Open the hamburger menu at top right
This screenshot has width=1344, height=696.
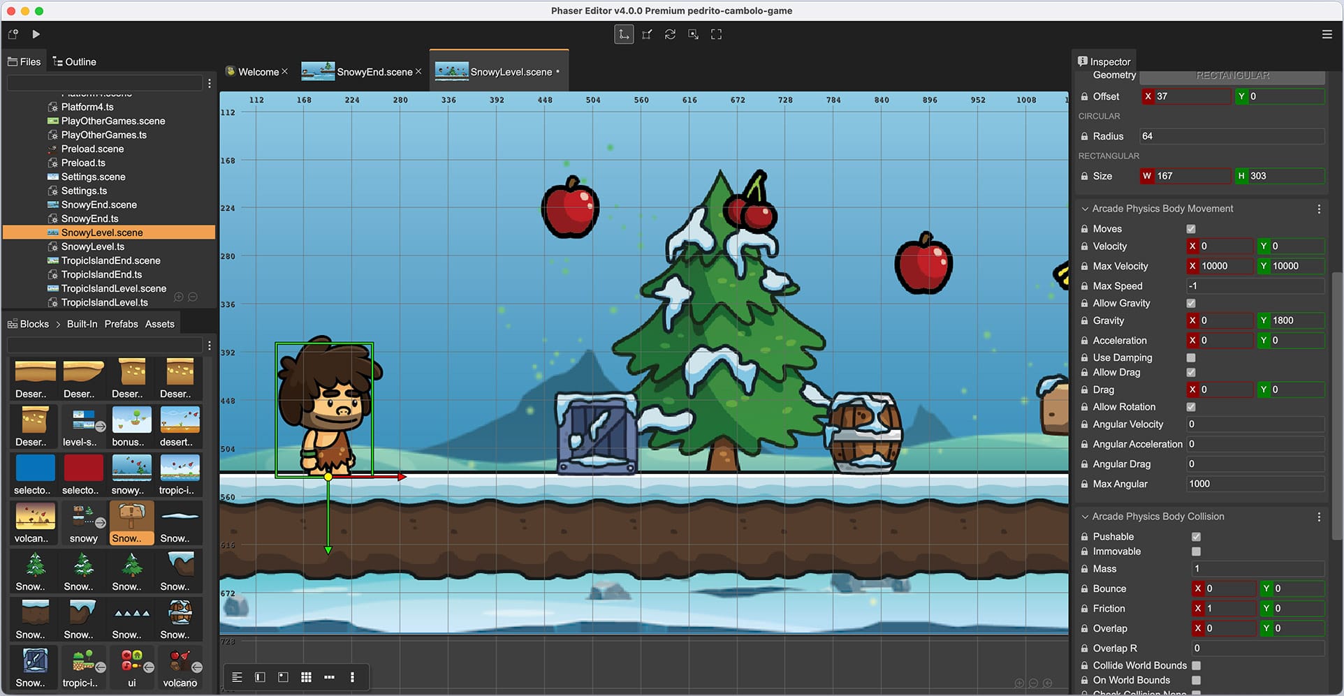click(1327, 34)
